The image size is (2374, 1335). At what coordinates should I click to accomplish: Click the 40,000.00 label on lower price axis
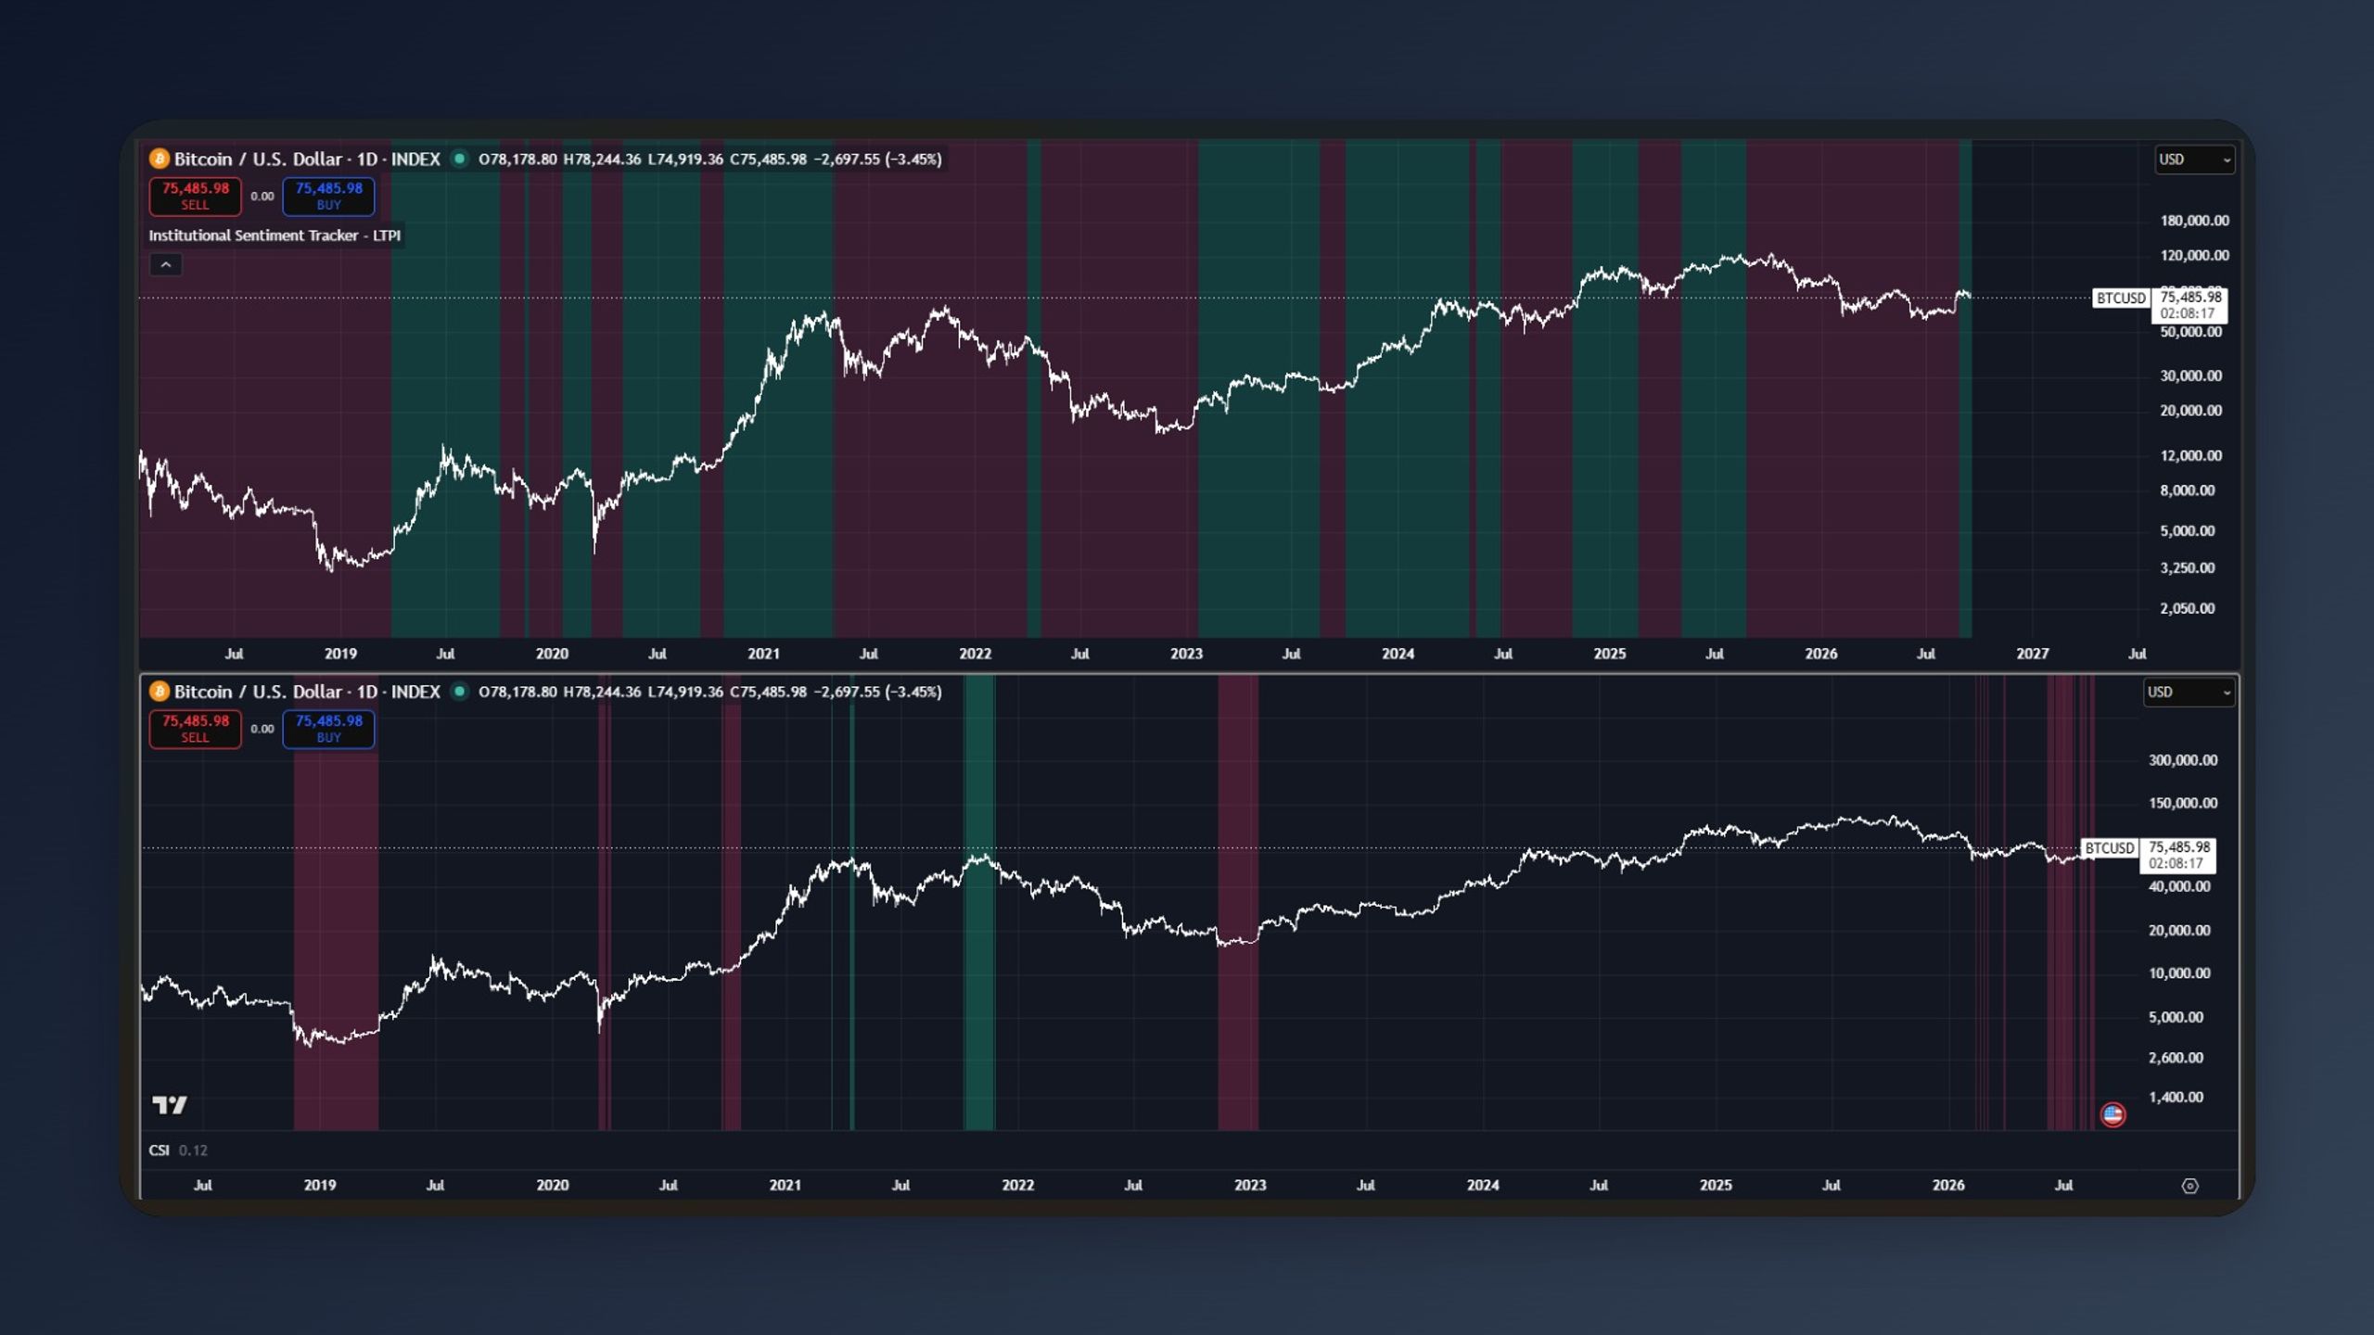(2179, 887)
